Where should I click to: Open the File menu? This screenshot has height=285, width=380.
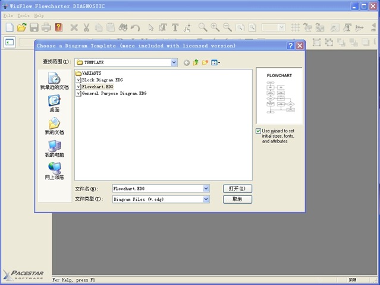8,15
